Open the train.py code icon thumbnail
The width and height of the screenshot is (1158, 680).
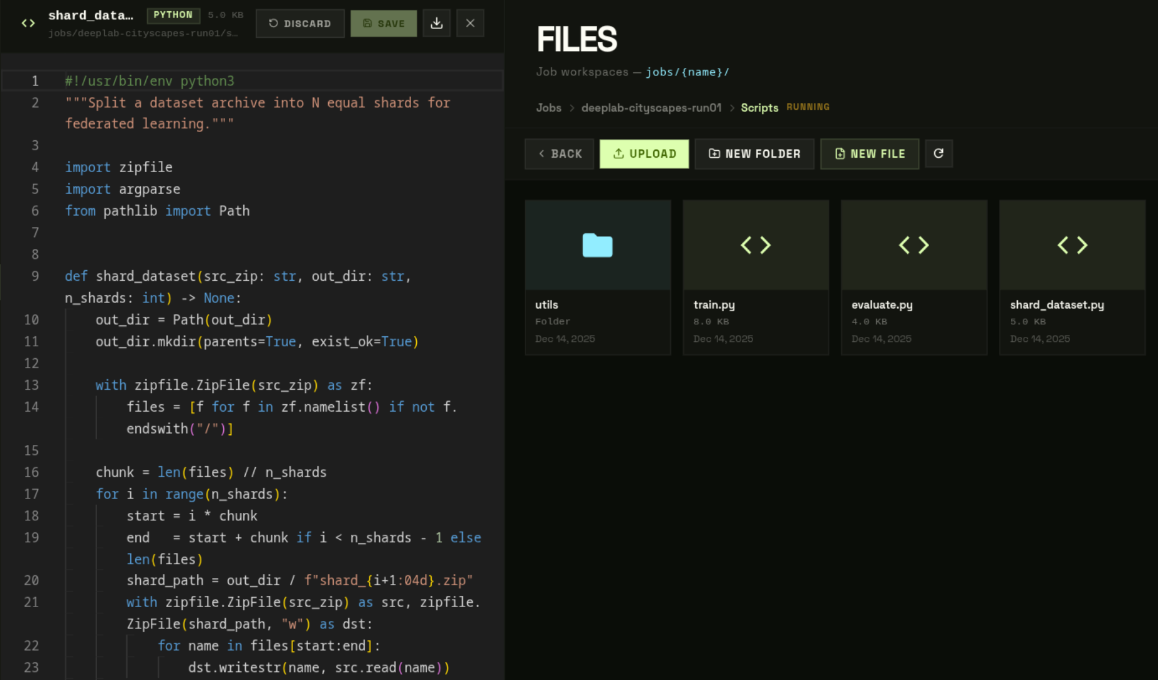[756, 245]
